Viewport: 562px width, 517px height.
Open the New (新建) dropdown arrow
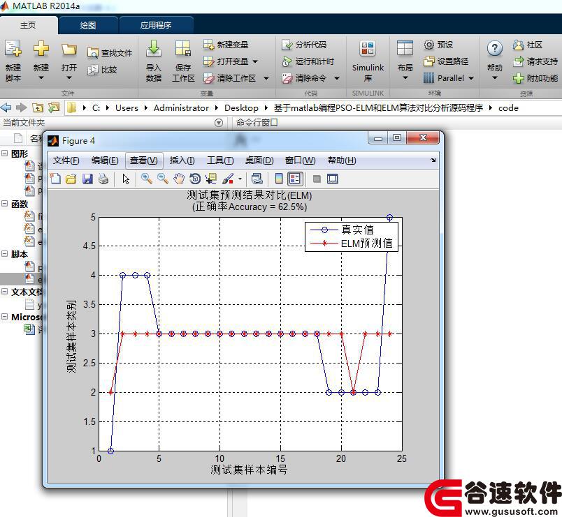[x=41, y=77]
